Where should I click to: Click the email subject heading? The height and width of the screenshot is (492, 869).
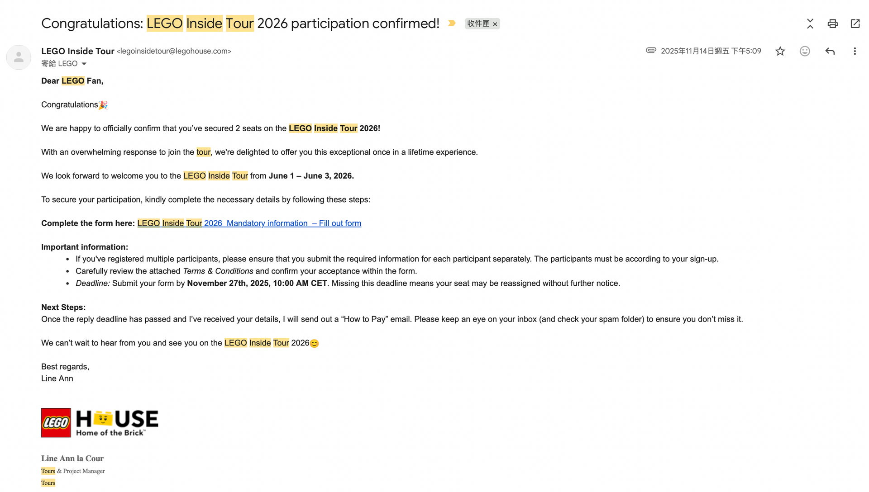point(240,24)
